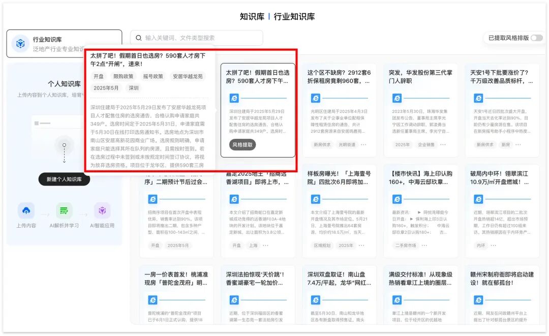Expand more tags on the 天安1号 card
This screenshot has width=549, height=336.
518,144
